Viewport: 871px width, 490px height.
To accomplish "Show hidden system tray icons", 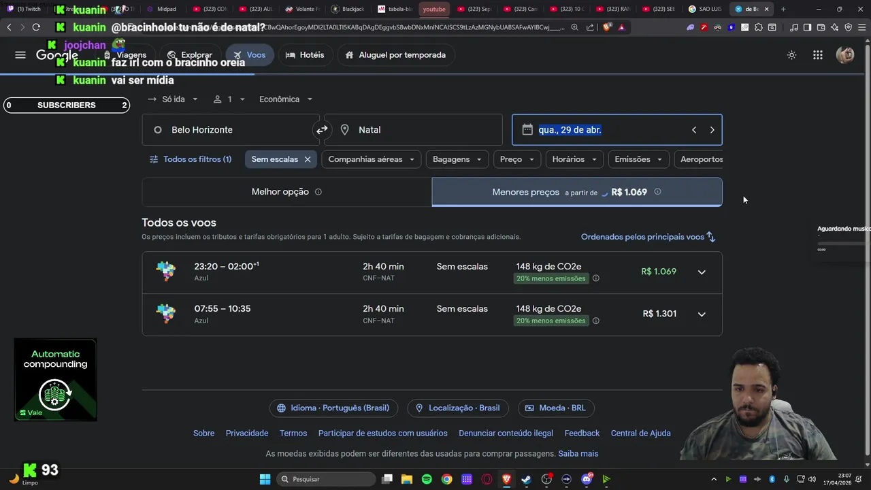I will coord(714,479).
